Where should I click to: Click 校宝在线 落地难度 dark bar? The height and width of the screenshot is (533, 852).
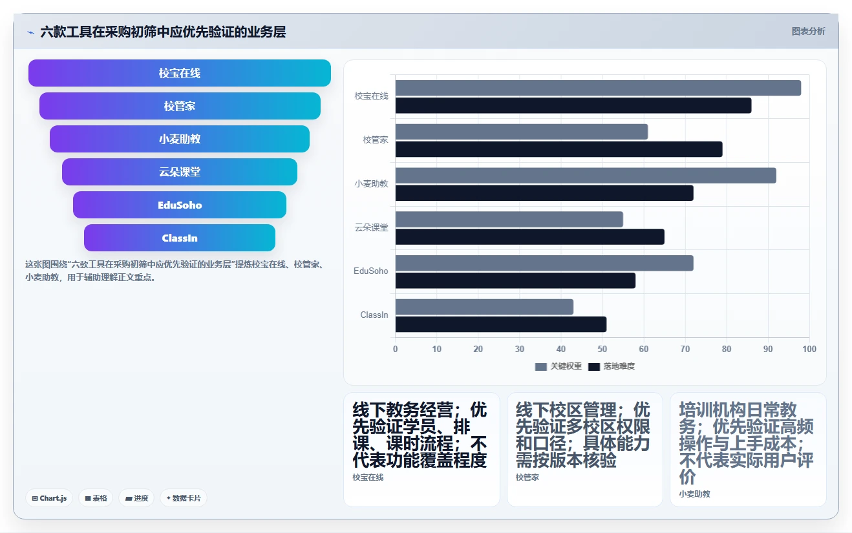pos(573,105)
